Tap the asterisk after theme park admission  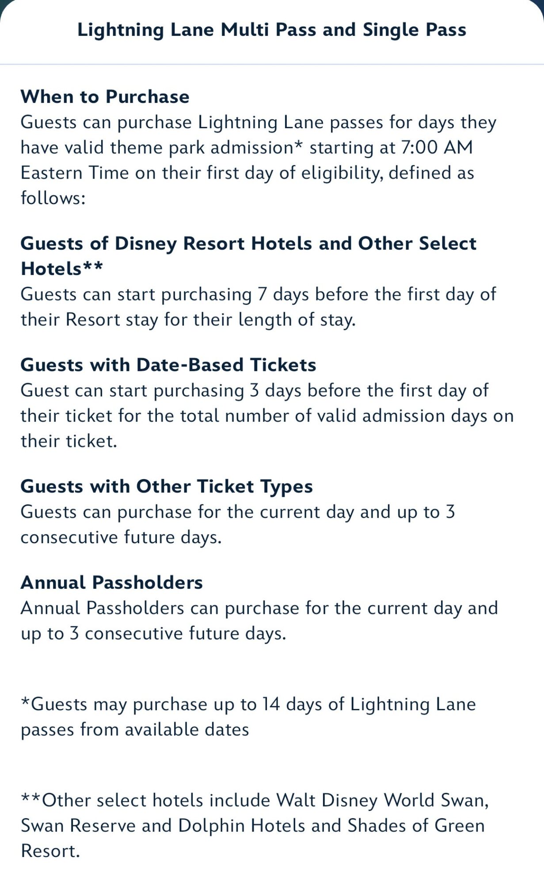coord(298,146)
